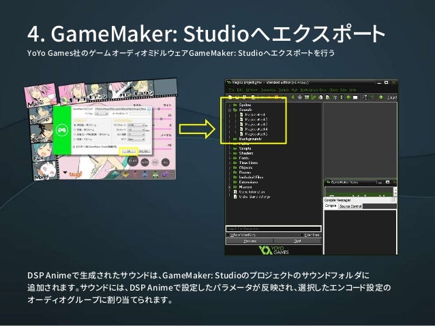Click the Cancel button in the export dialog
435x326 pixels.
[x=145, y=151]
